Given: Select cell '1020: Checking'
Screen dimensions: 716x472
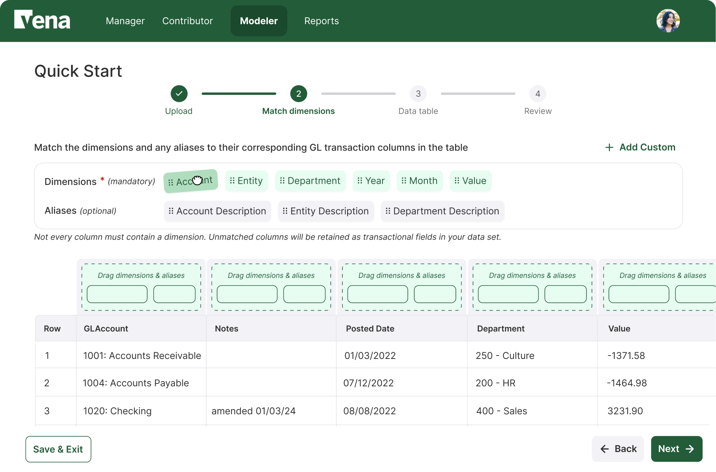Looking at the screenshot, I should point(141,411).
